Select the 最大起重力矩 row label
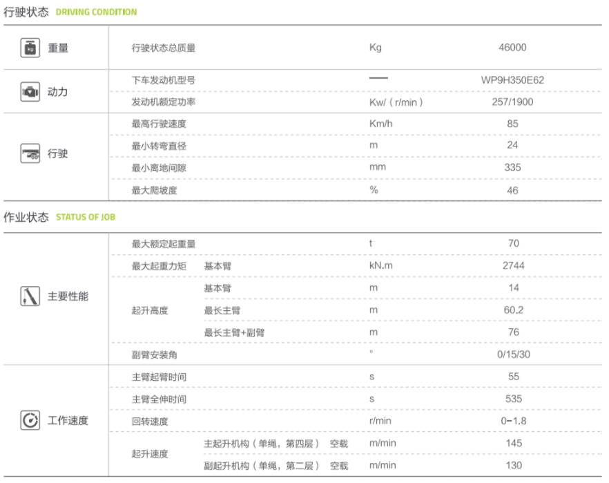 click(159, 266)
